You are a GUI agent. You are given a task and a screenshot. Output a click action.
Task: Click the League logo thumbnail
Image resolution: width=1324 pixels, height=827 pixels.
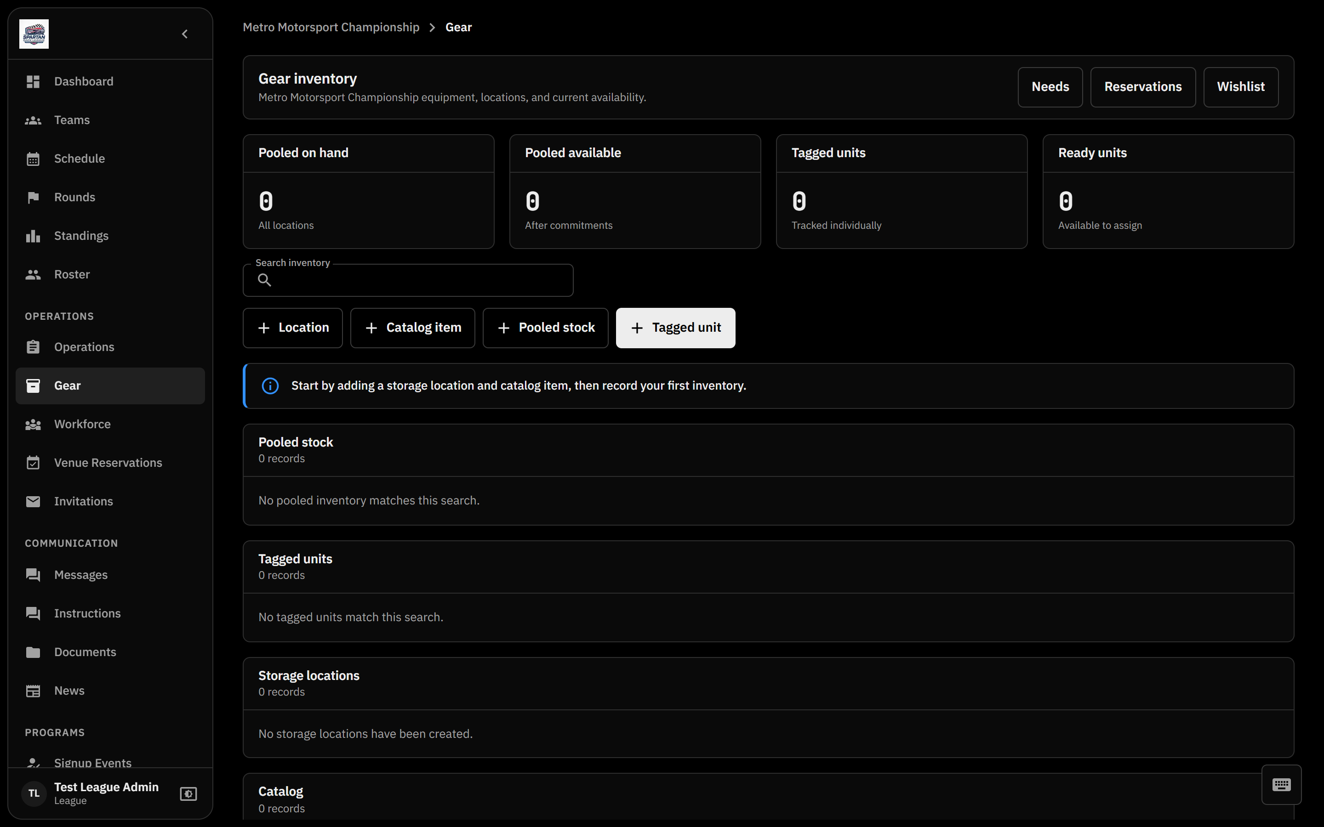tap(34, 34)
